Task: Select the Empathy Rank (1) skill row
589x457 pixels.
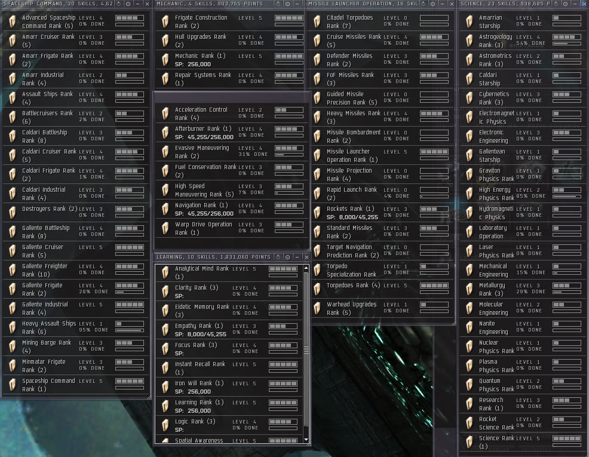Action: point(229,330)
